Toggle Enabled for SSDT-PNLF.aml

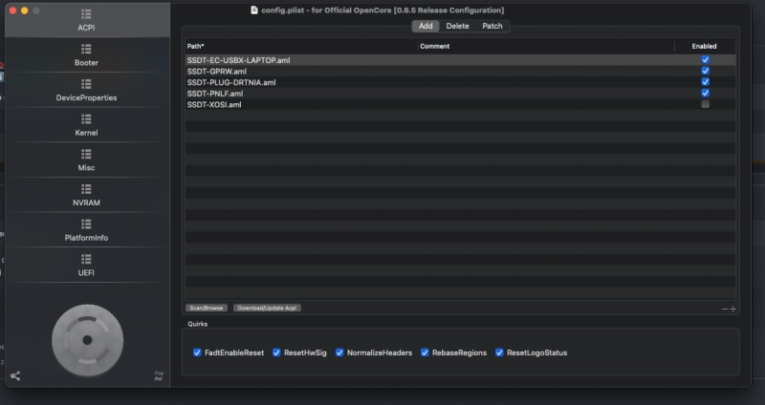pos(706,93)
